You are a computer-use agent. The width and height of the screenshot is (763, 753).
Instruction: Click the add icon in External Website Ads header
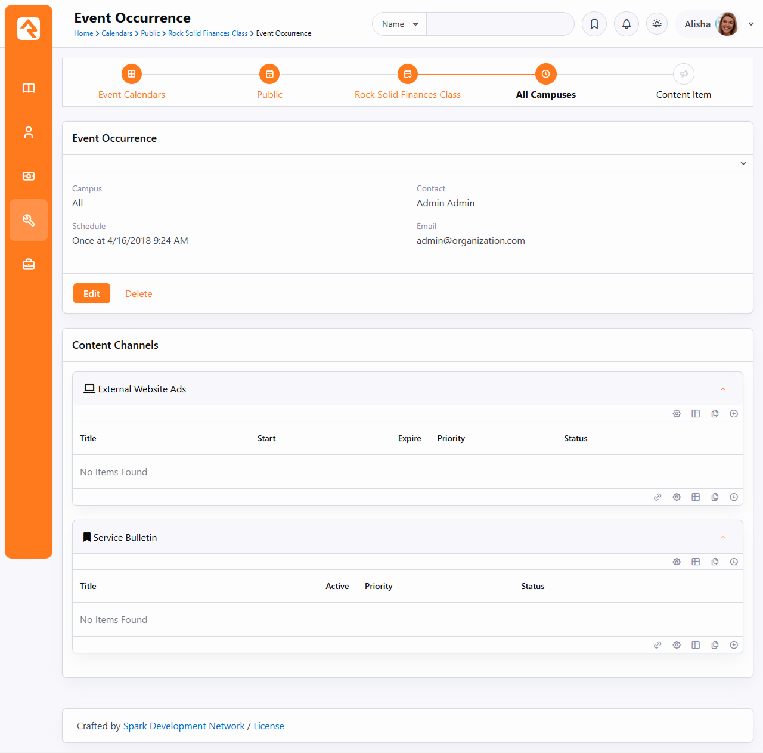(x=734, y=414)
